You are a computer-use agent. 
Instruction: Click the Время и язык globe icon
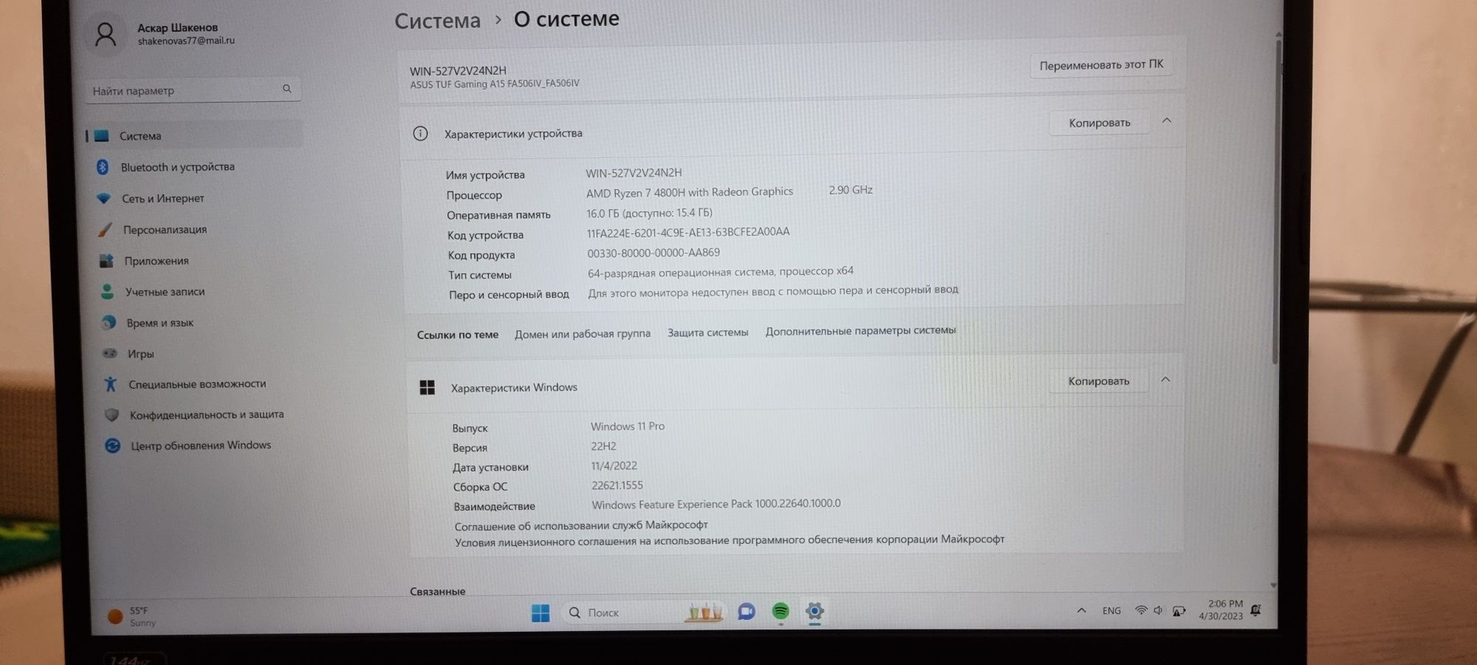pyautogui.click(x=109, y=323)
